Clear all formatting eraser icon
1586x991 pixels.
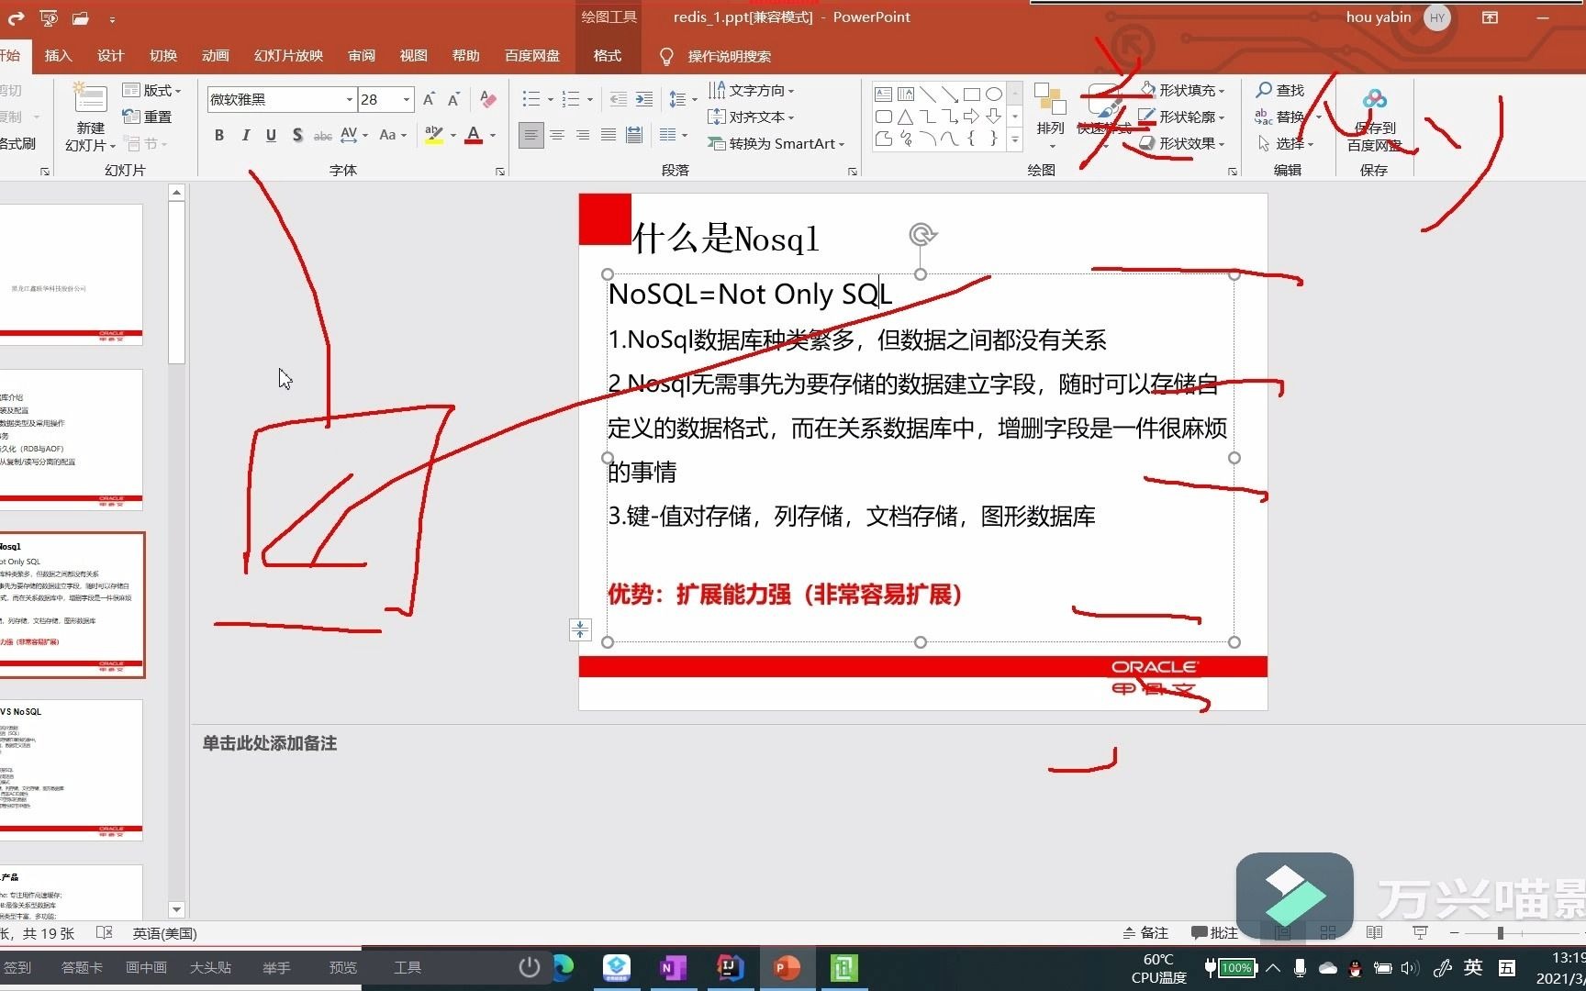[488, 99]
